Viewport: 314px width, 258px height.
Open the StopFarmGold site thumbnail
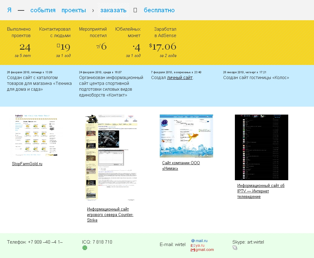pyautogui.click(x=36, y=135)
